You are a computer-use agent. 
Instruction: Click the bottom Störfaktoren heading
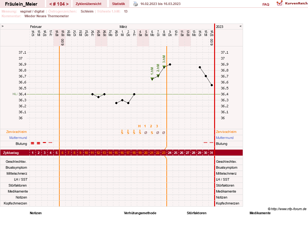point(197,213)
